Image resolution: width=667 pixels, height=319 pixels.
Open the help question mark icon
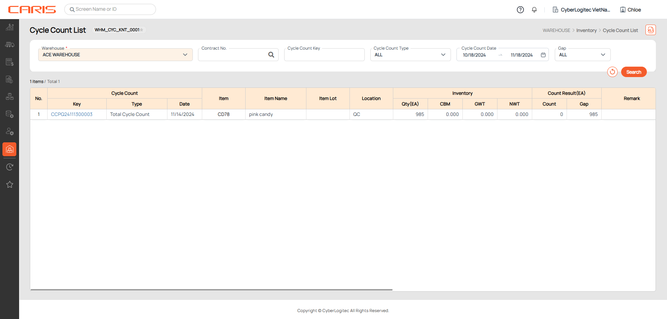coord(520,10)
